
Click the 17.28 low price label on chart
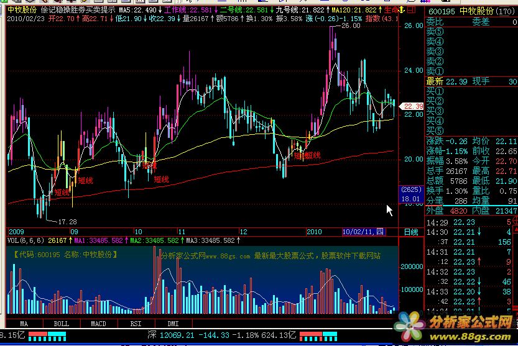(67, 221)
